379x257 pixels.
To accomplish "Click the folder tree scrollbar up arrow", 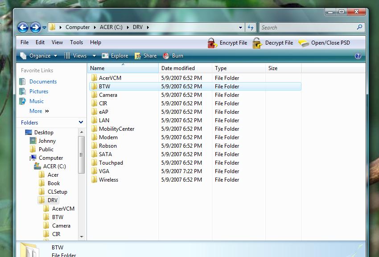I will [82, 132].
